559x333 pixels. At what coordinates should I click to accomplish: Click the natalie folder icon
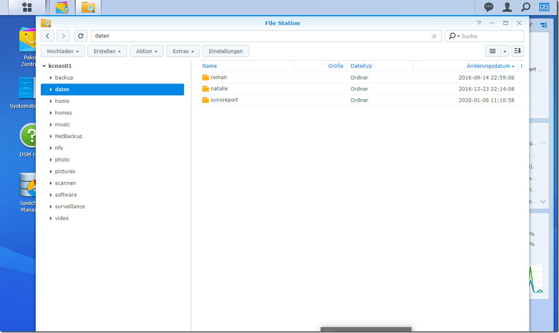[x=206, y=89]
